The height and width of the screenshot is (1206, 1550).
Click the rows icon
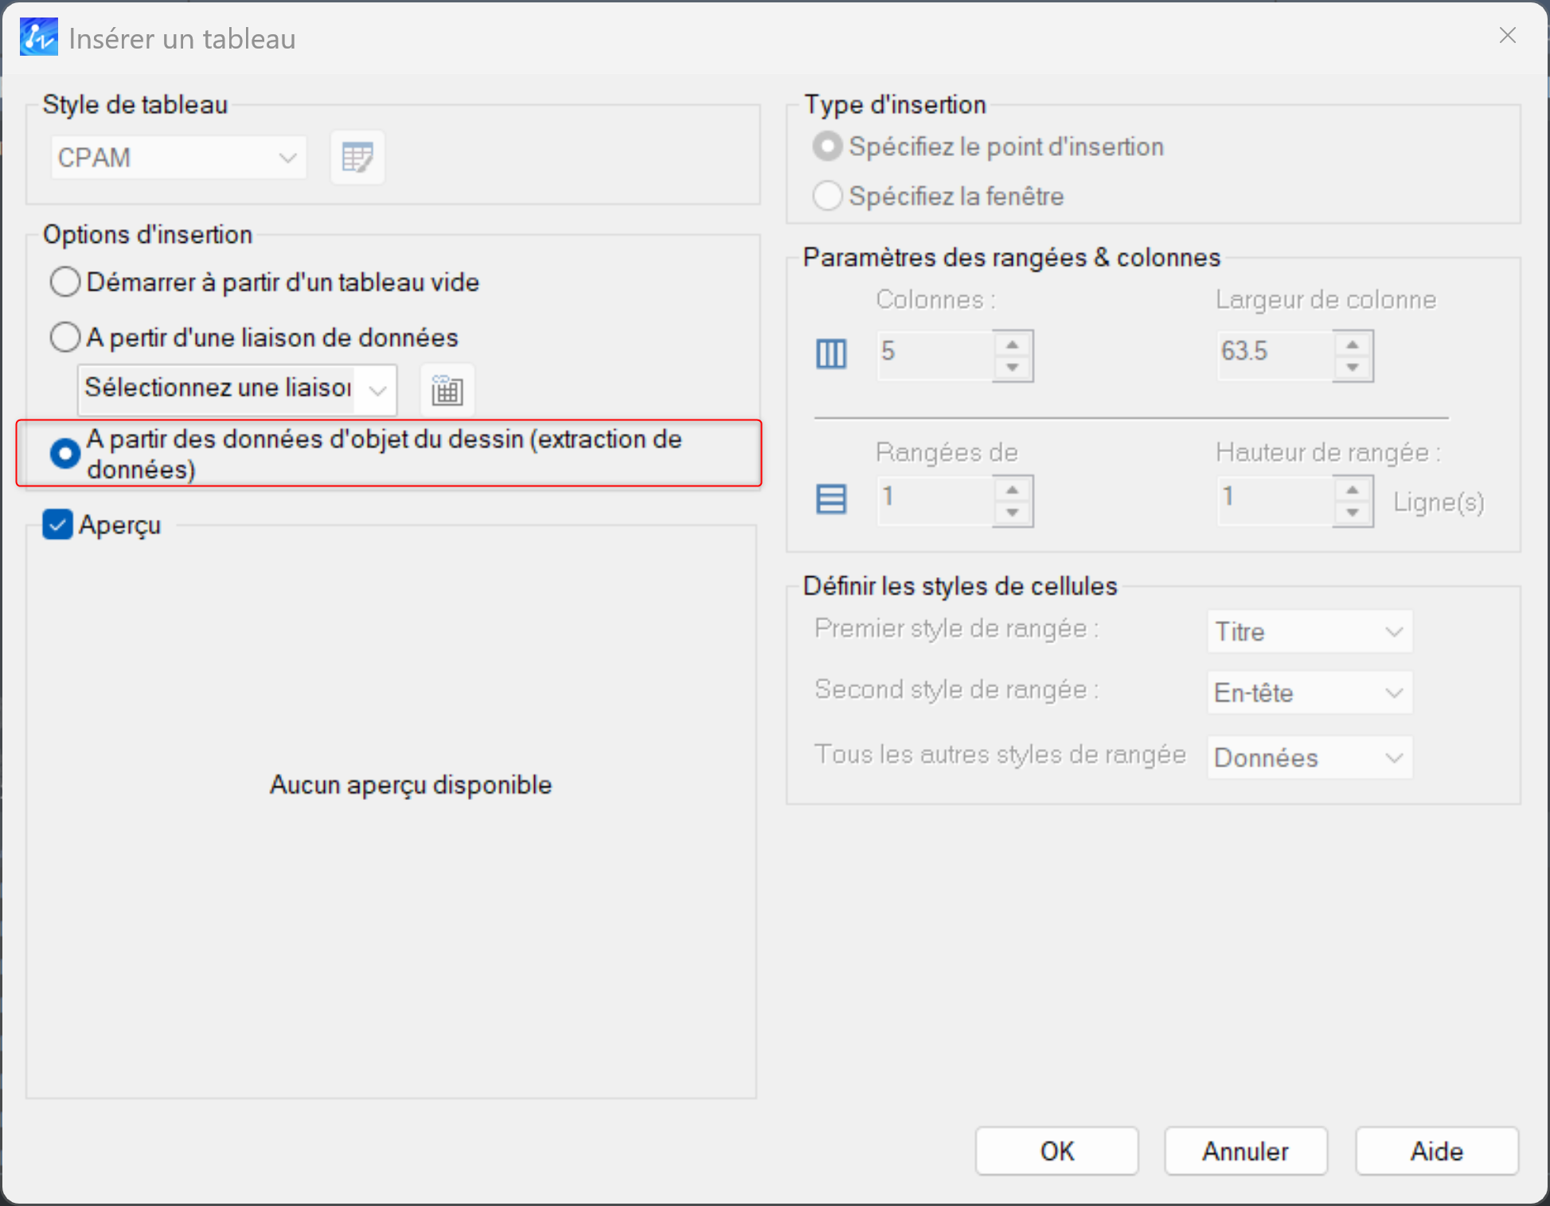click(831, 499)
